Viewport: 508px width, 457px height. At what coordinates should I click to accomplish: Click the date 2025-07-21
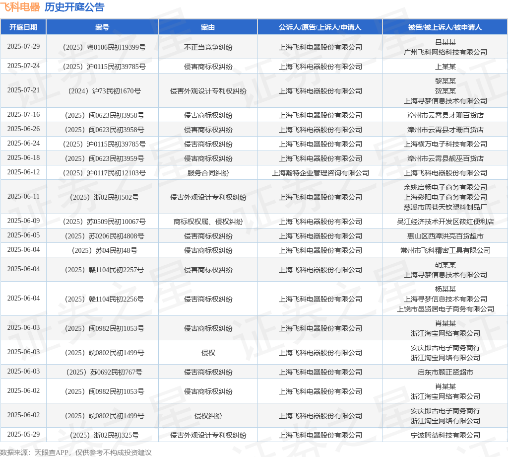tap(24, 90)
